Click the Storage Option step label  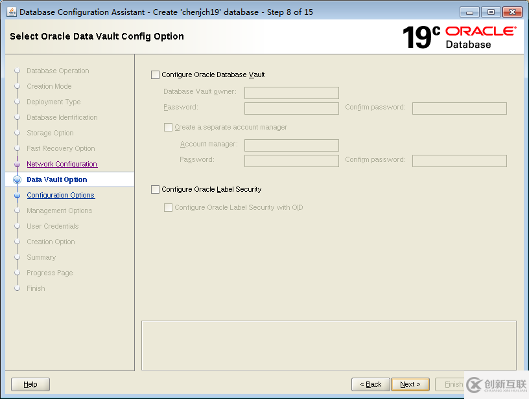coord(51,133)
